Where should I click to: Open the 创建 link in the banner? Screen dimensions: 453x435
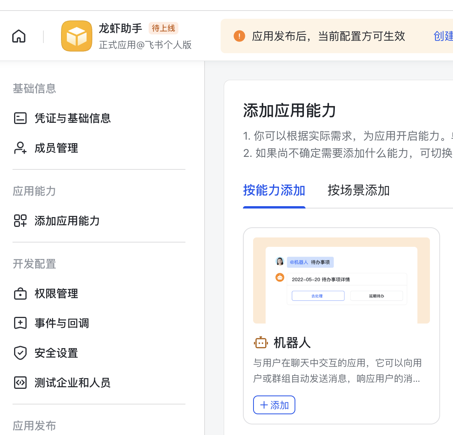coord(443,36)
